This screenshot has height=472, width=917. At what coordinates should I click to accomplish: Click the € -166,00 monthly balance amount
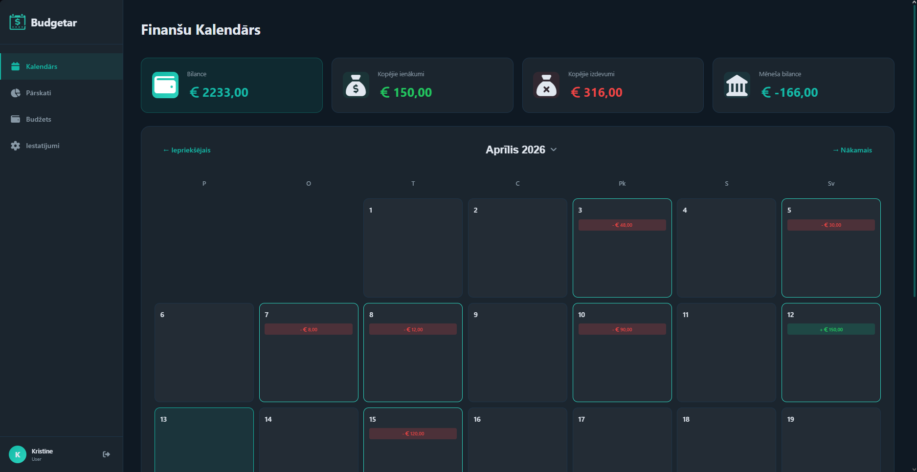[789, 92]
